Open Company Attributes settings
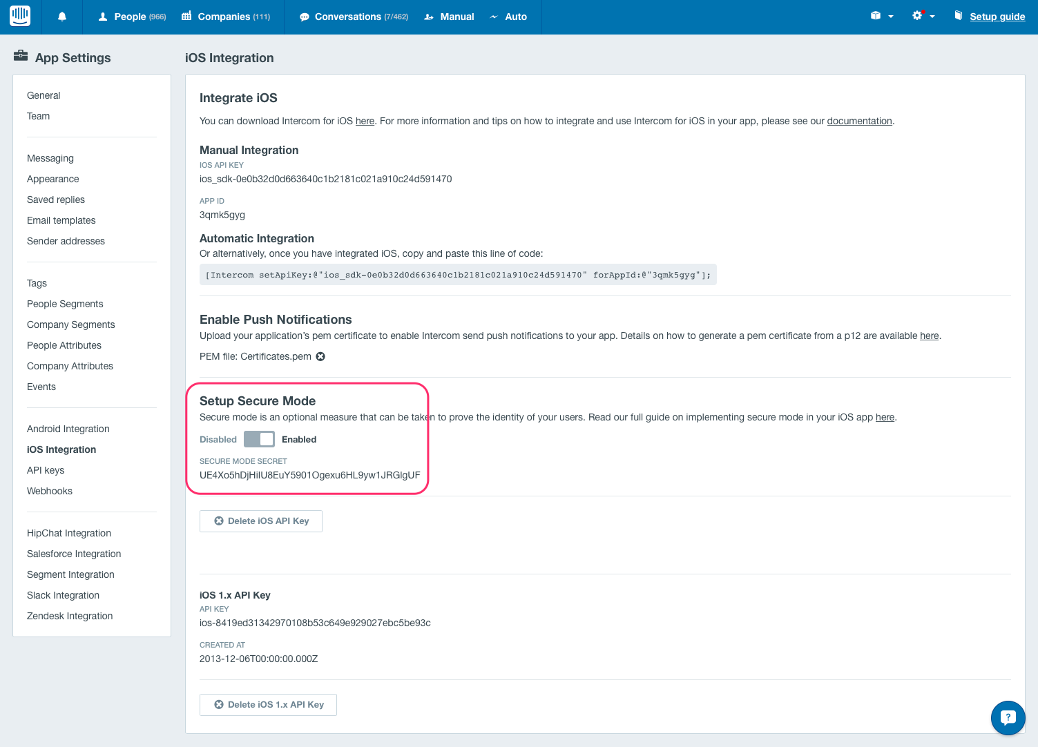Screen dimensions: 1038x747 point(70,366)
